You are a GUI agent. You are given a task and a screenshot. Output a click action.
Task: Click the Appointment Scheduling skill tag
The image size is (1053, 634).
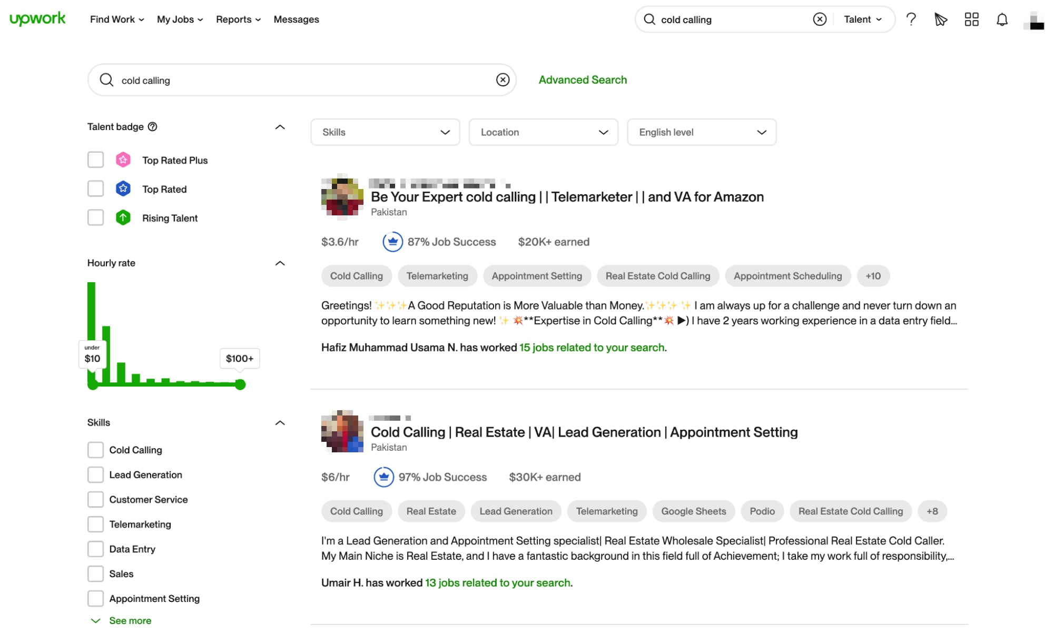coord(788,276)
